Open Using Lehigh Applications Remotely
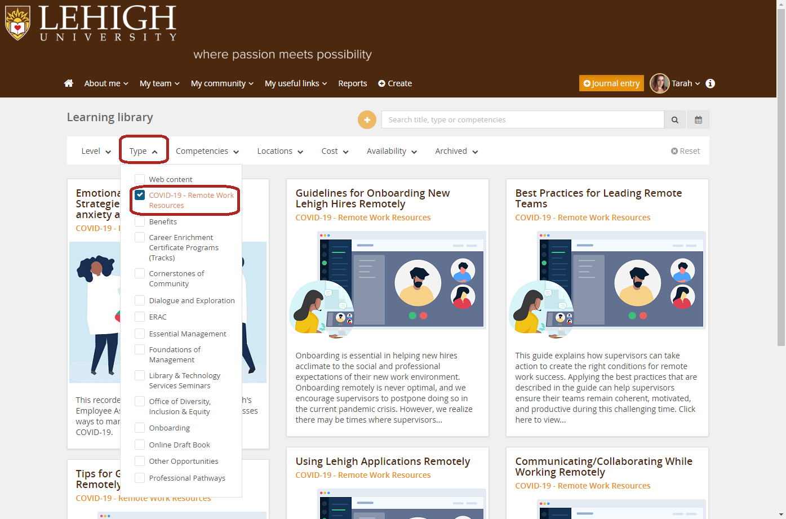 pyautogui.click(x=383, y=462)
